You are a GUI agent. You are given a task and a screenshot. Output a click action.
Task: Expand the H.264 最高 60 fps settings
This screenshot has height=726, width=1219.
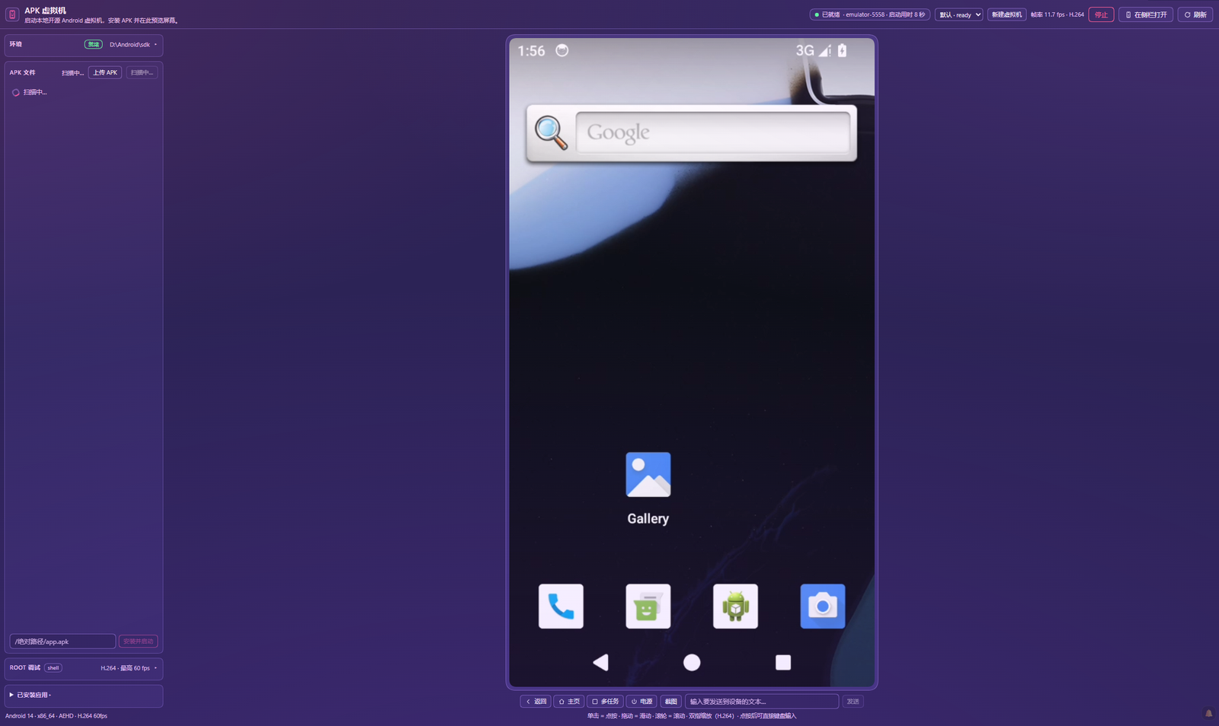pyautogui.click(x=129, y=668)
